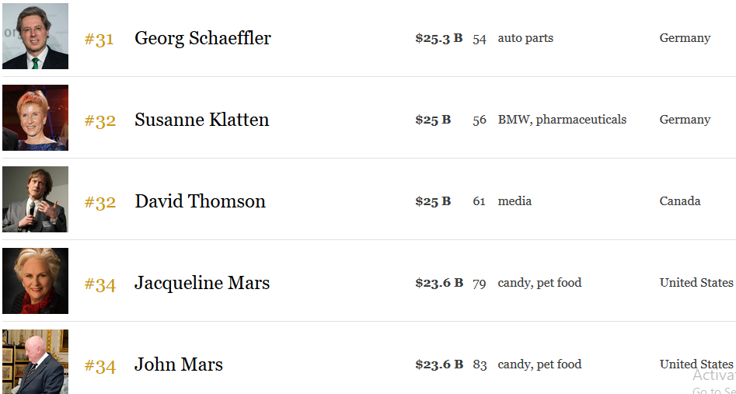Screen dimensions: 736x394
Task: Open Georg Schaeffler's profile photo
Action: (x=35, y=37)
